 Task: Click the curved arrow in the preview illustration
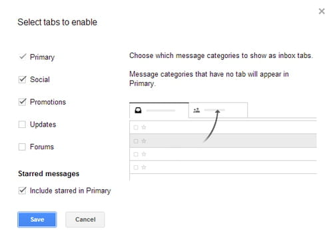[212, 126]
